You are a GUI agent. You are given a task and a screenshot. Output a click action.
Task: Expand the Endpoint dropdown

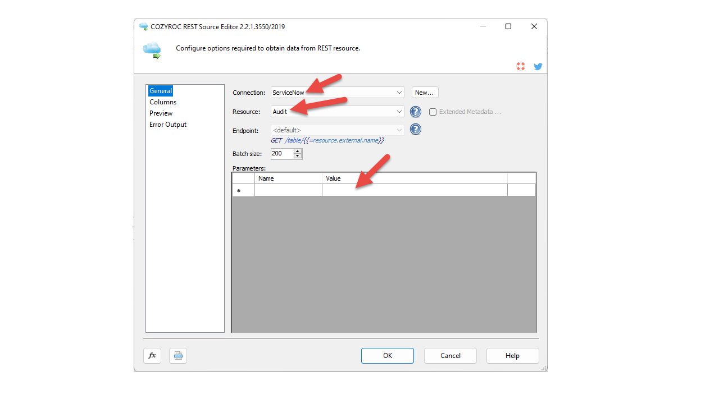(399, 130)
